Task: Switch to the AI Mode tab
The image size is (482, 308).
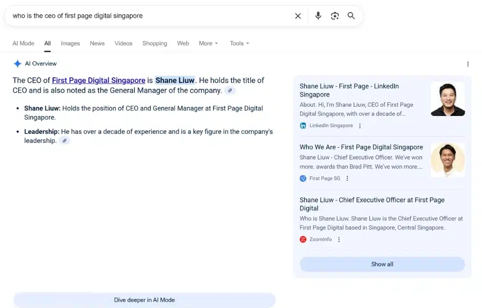Action: pos(23,43)
